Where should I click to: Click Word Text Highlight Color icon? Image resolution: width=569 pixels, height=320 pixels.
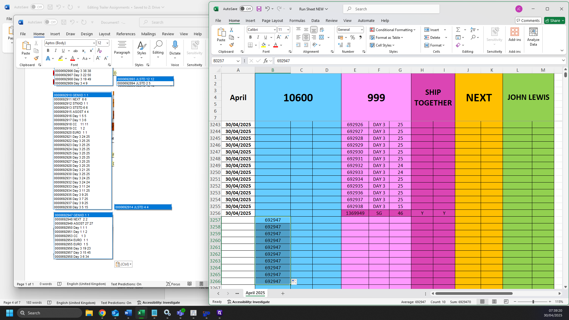tap(60, 58)
